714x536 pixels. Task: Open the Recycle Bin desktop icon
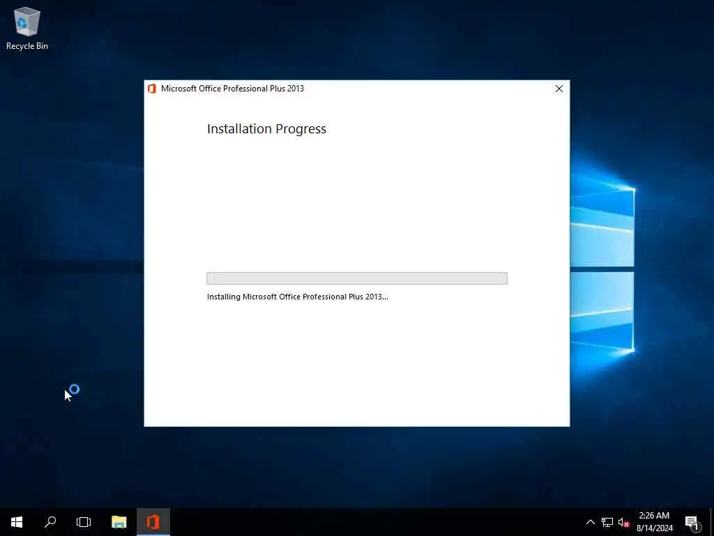point(27,28)
